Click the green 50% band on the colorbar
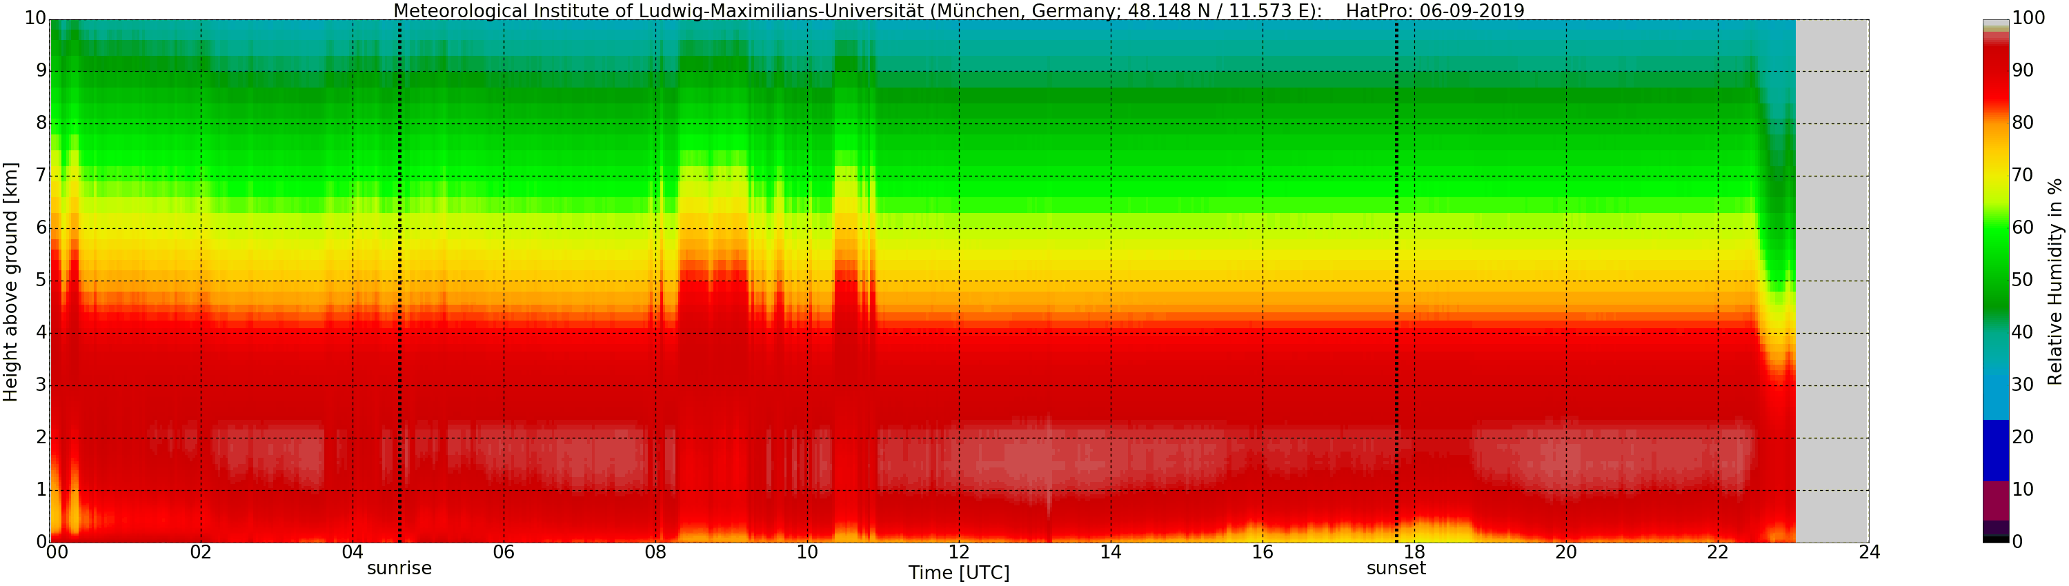Image resolution: width=2069 pixels, height=586 pixels. [x=1996, y=280]
